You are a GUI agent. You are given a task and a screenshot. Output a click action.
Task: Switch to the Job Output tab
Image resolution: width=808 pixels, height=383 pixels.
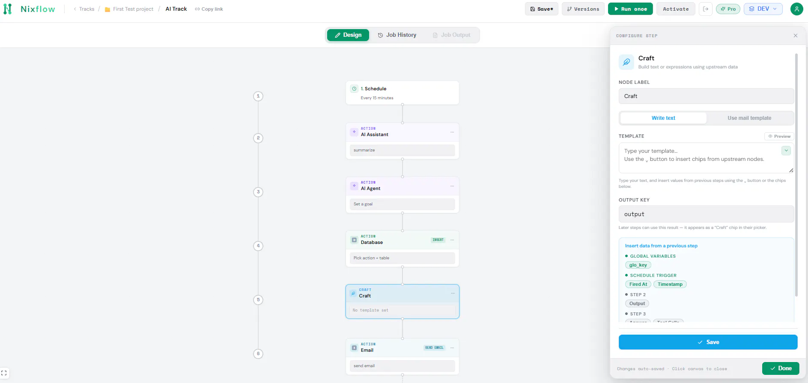(x=452, y=35)
